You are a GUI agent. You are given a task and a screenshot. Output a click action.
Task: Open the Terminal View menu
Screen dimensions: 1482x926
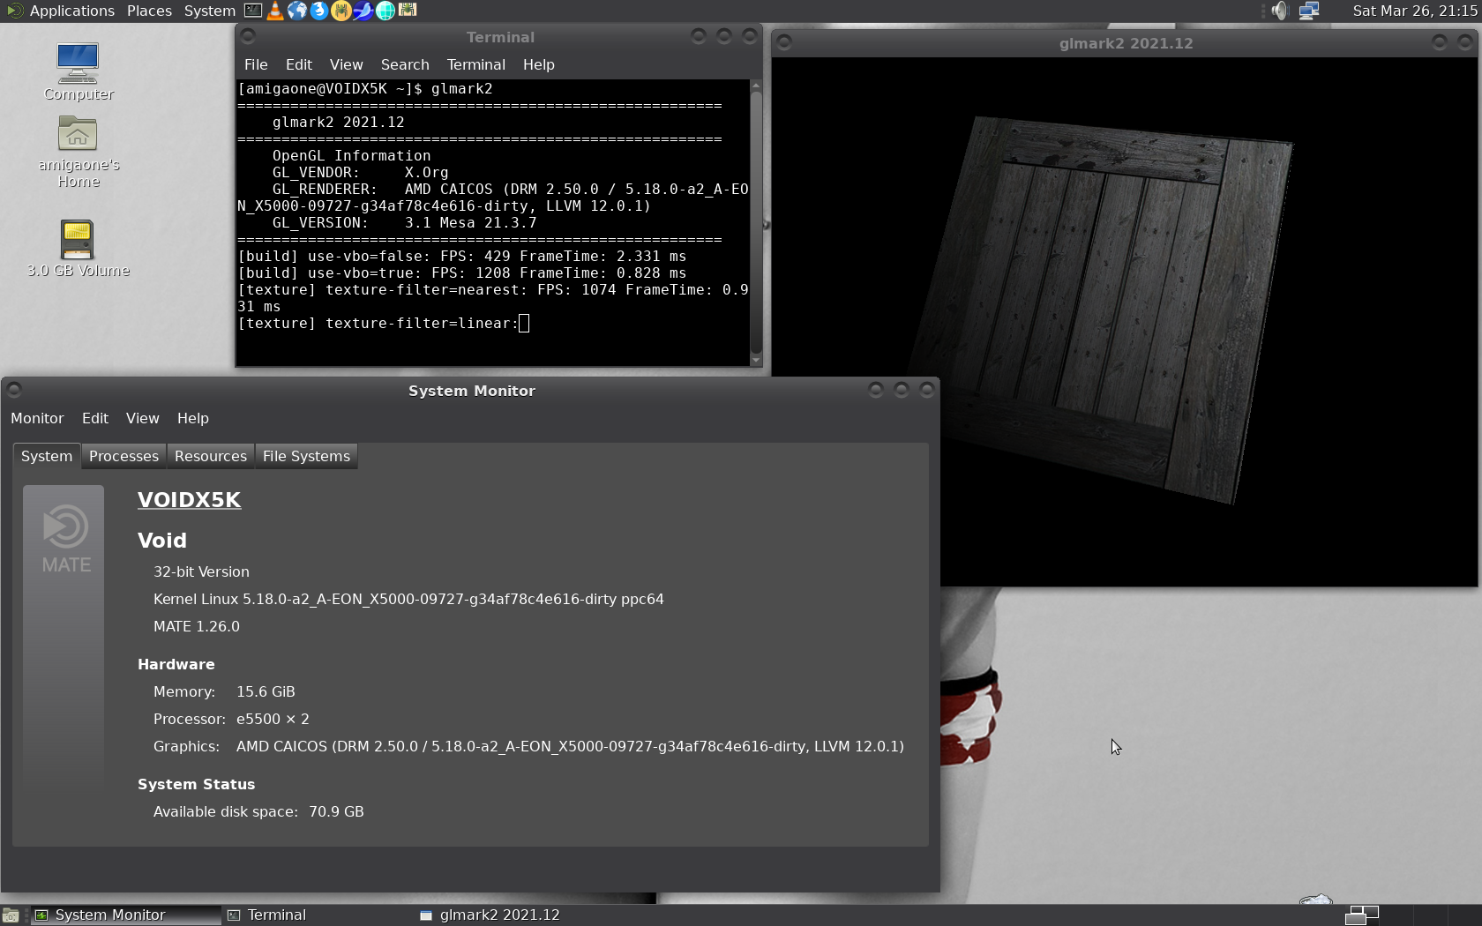click(346, 64)
